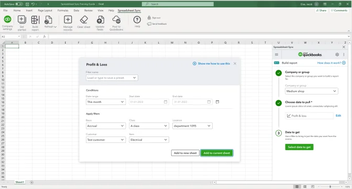The image size is (352, 189).
Task: Toggle the AutoSave switch
Action: click(x=19, y=4)
